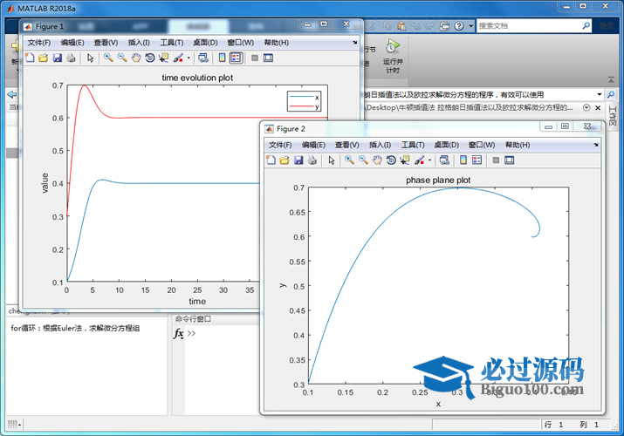Toggle Insert Legend in Figure 2 toolbar

pyautogui.click(x=477, y=160)
